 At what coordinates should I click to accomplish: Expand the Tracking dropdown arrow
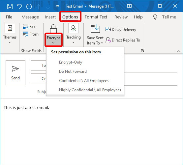[x=74, y=42]
